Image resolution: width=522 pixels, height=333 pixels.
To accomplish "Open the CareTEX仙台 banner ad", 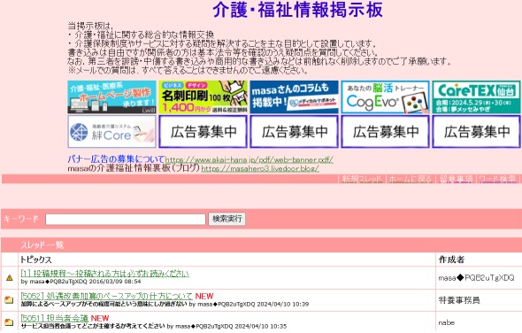I will tap(476, 97).
